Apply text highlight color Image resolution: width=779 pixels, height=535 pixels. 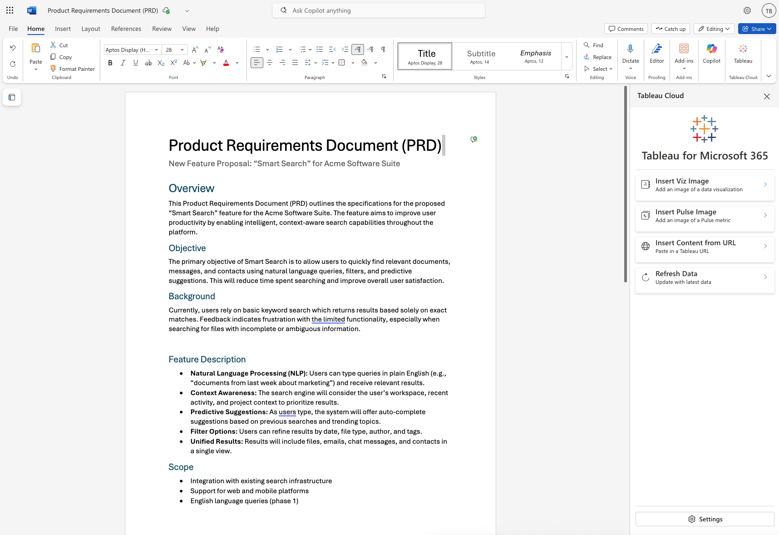pyautogui.click(x=203, y=63)
